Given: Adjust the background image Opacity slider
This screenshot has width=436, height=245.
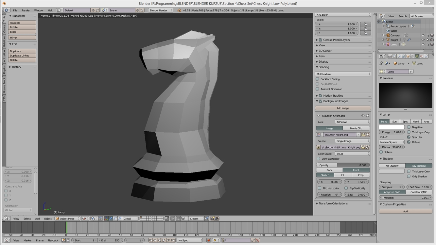Looking at the screenshot, I should coord(343,165).
